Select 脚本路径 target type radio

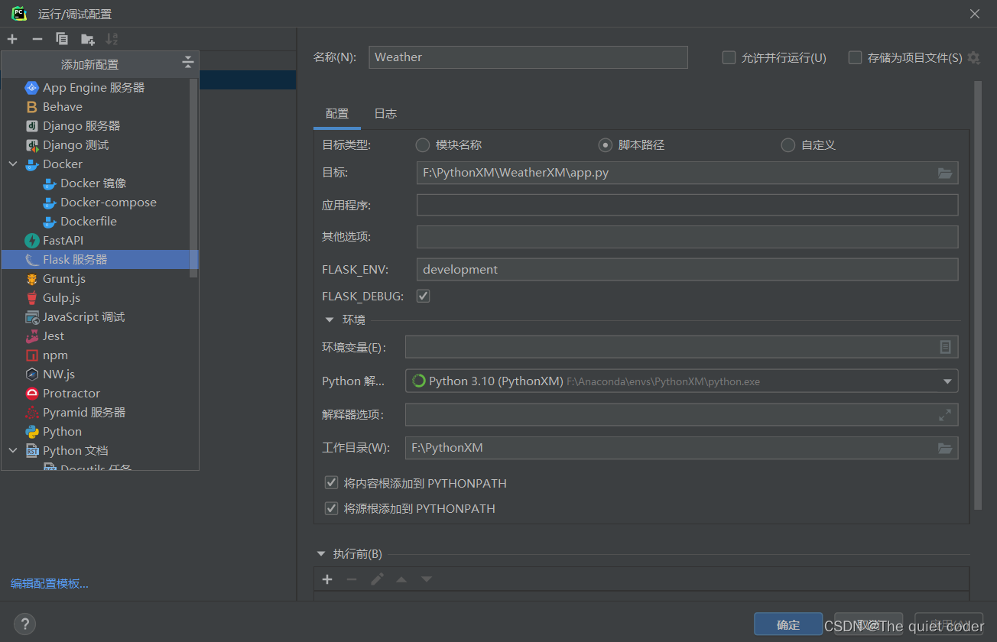[605, 145]
